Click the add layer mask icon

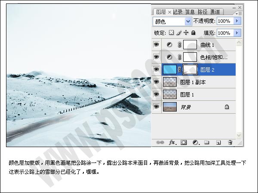coord(184,142)
